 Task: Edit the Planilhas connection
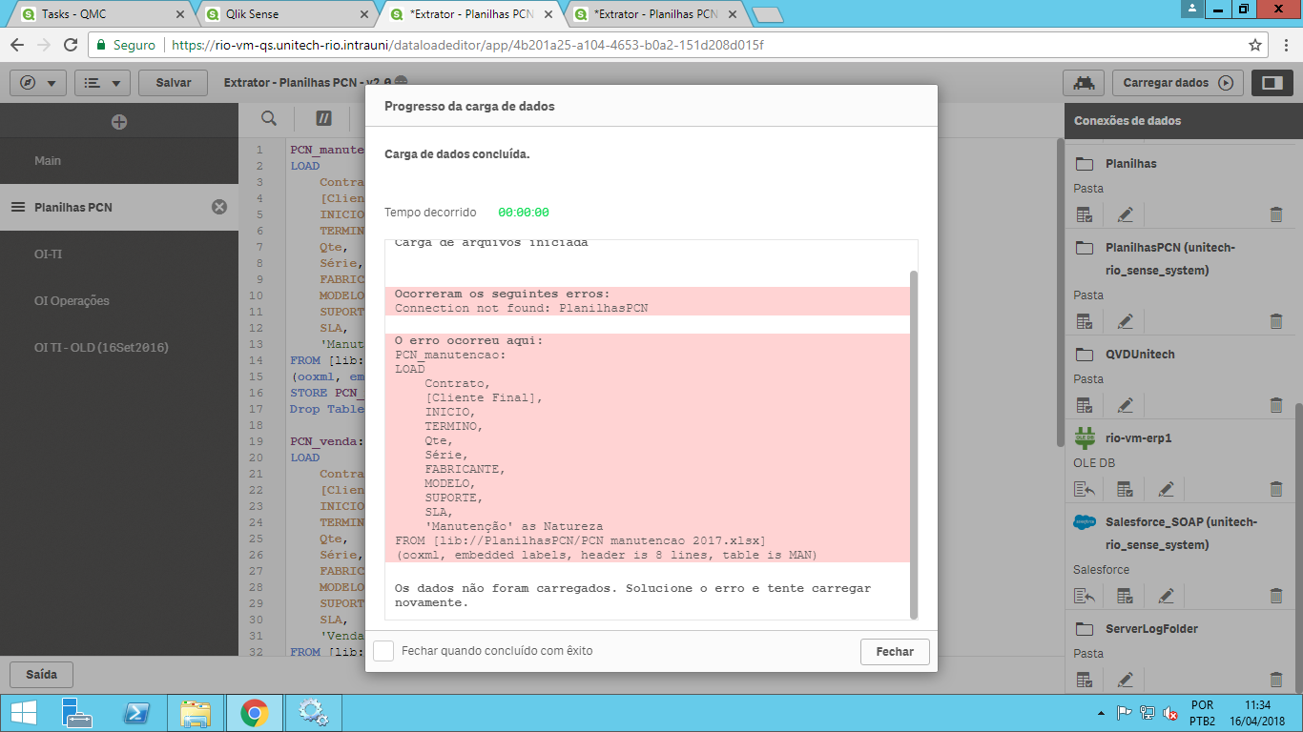[x=1126, y=214]
